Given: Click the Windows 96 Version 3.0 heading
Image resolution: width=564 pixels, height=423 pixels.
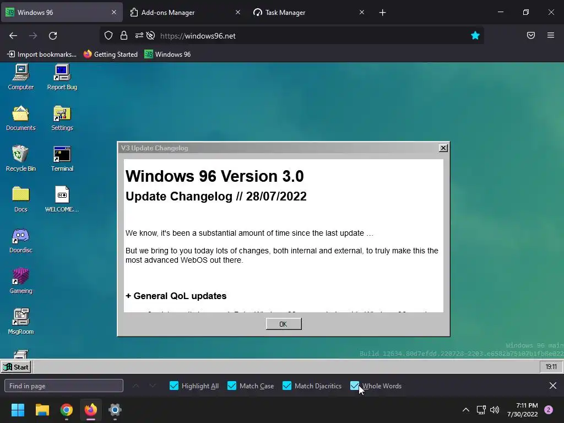Looking at the screenshot, I should pyautogui.click(x=214, y=176).
